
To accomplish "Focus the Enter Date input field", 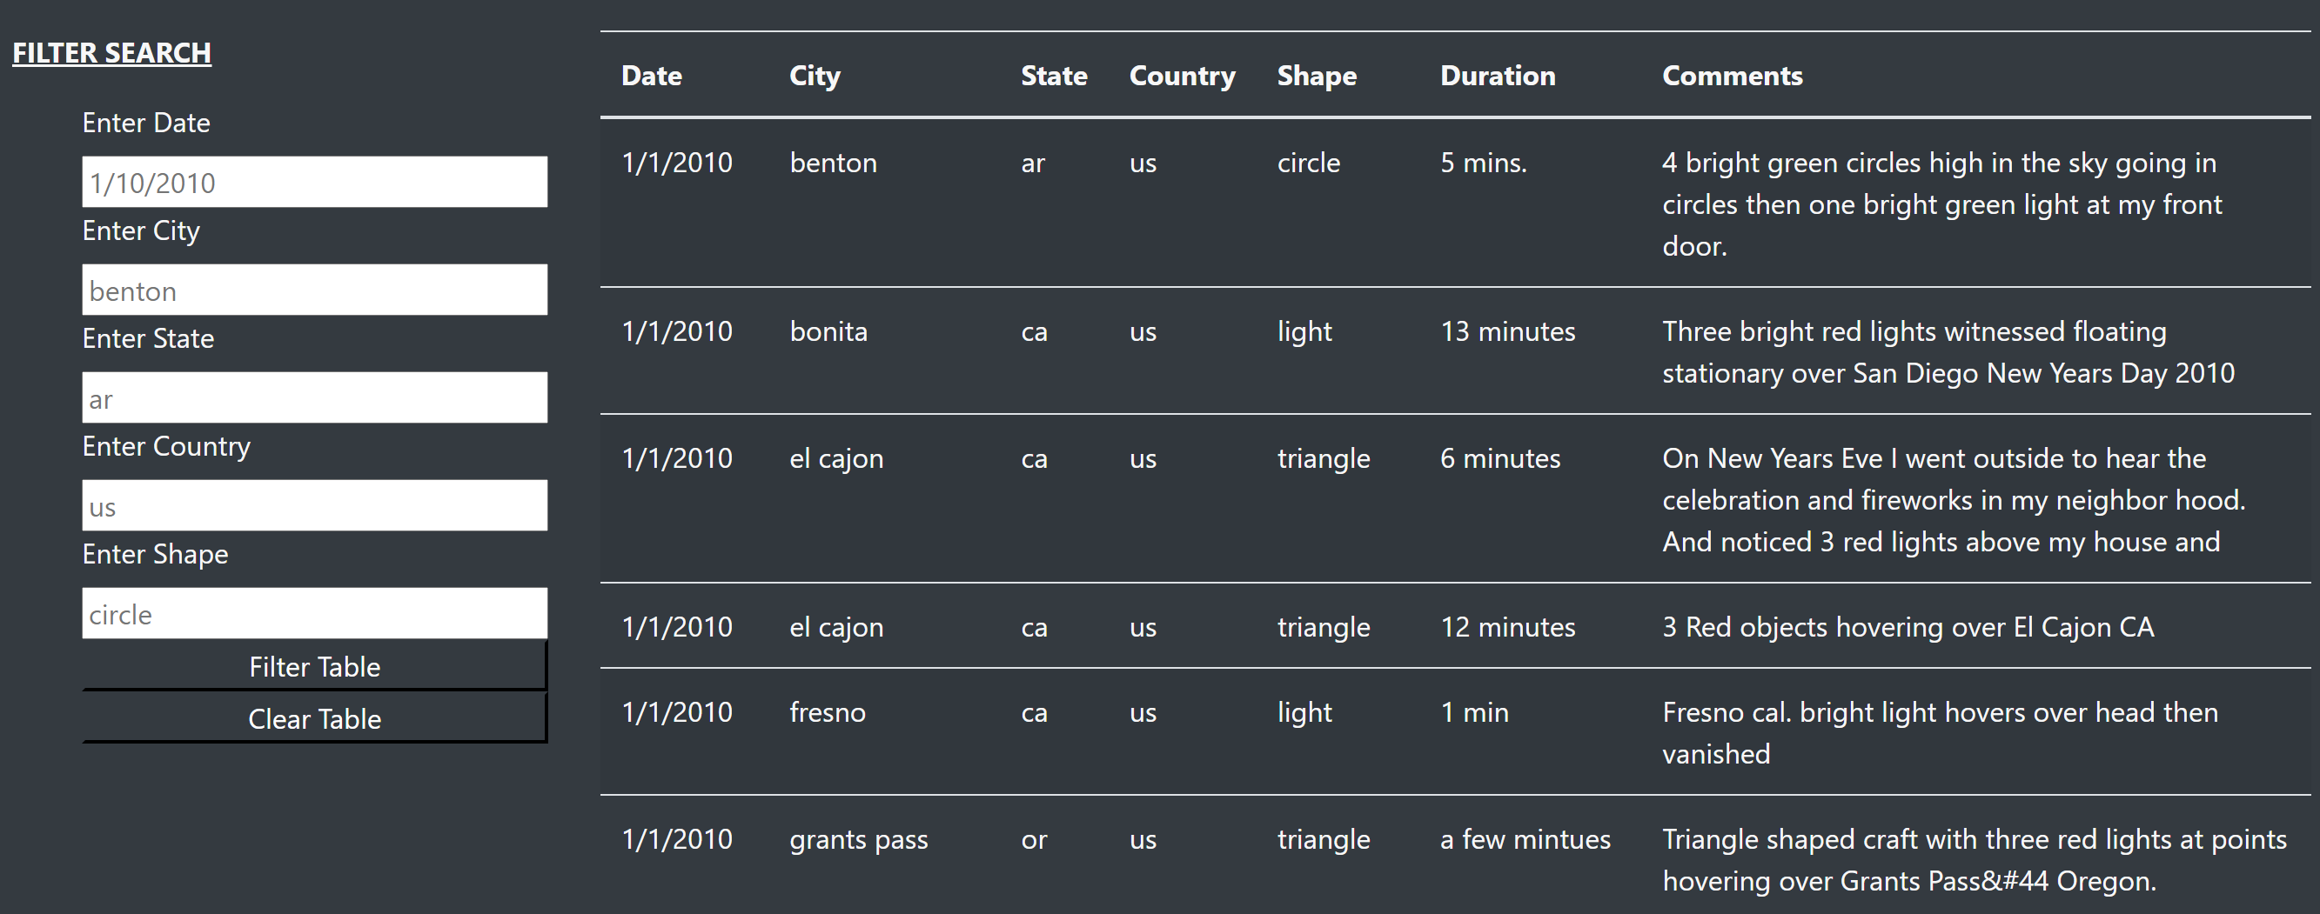I will point(314,182).
